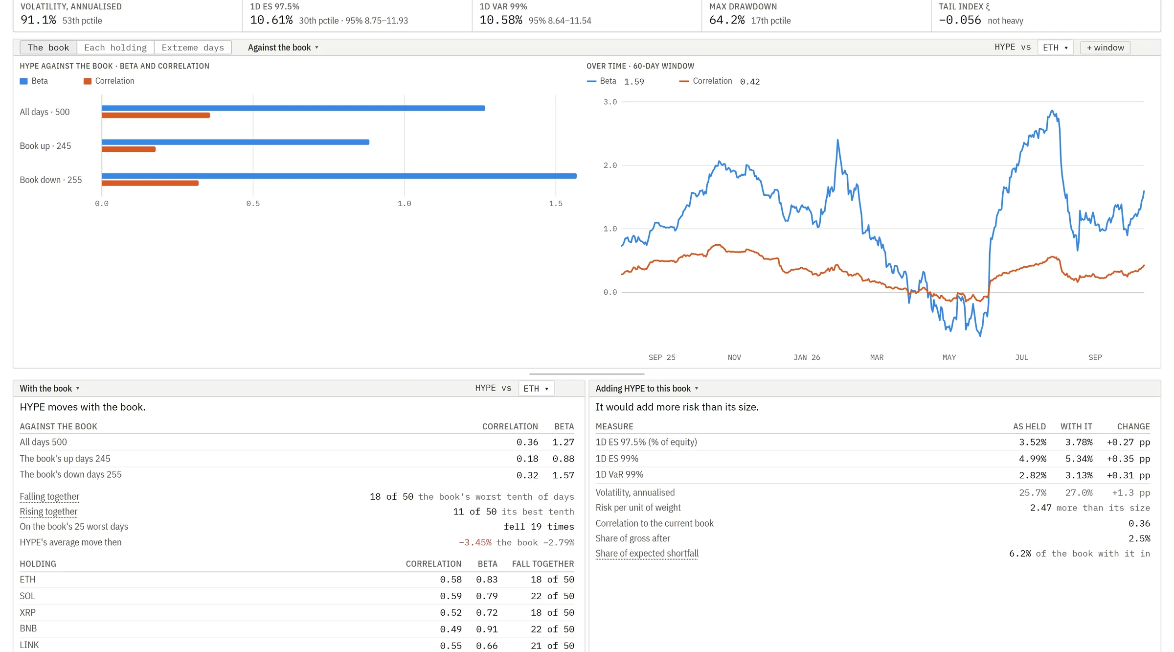The image size is (1174, 652).
Task: Select the ETH holding row
Action: pyautogui.click(x=296, y=580)
